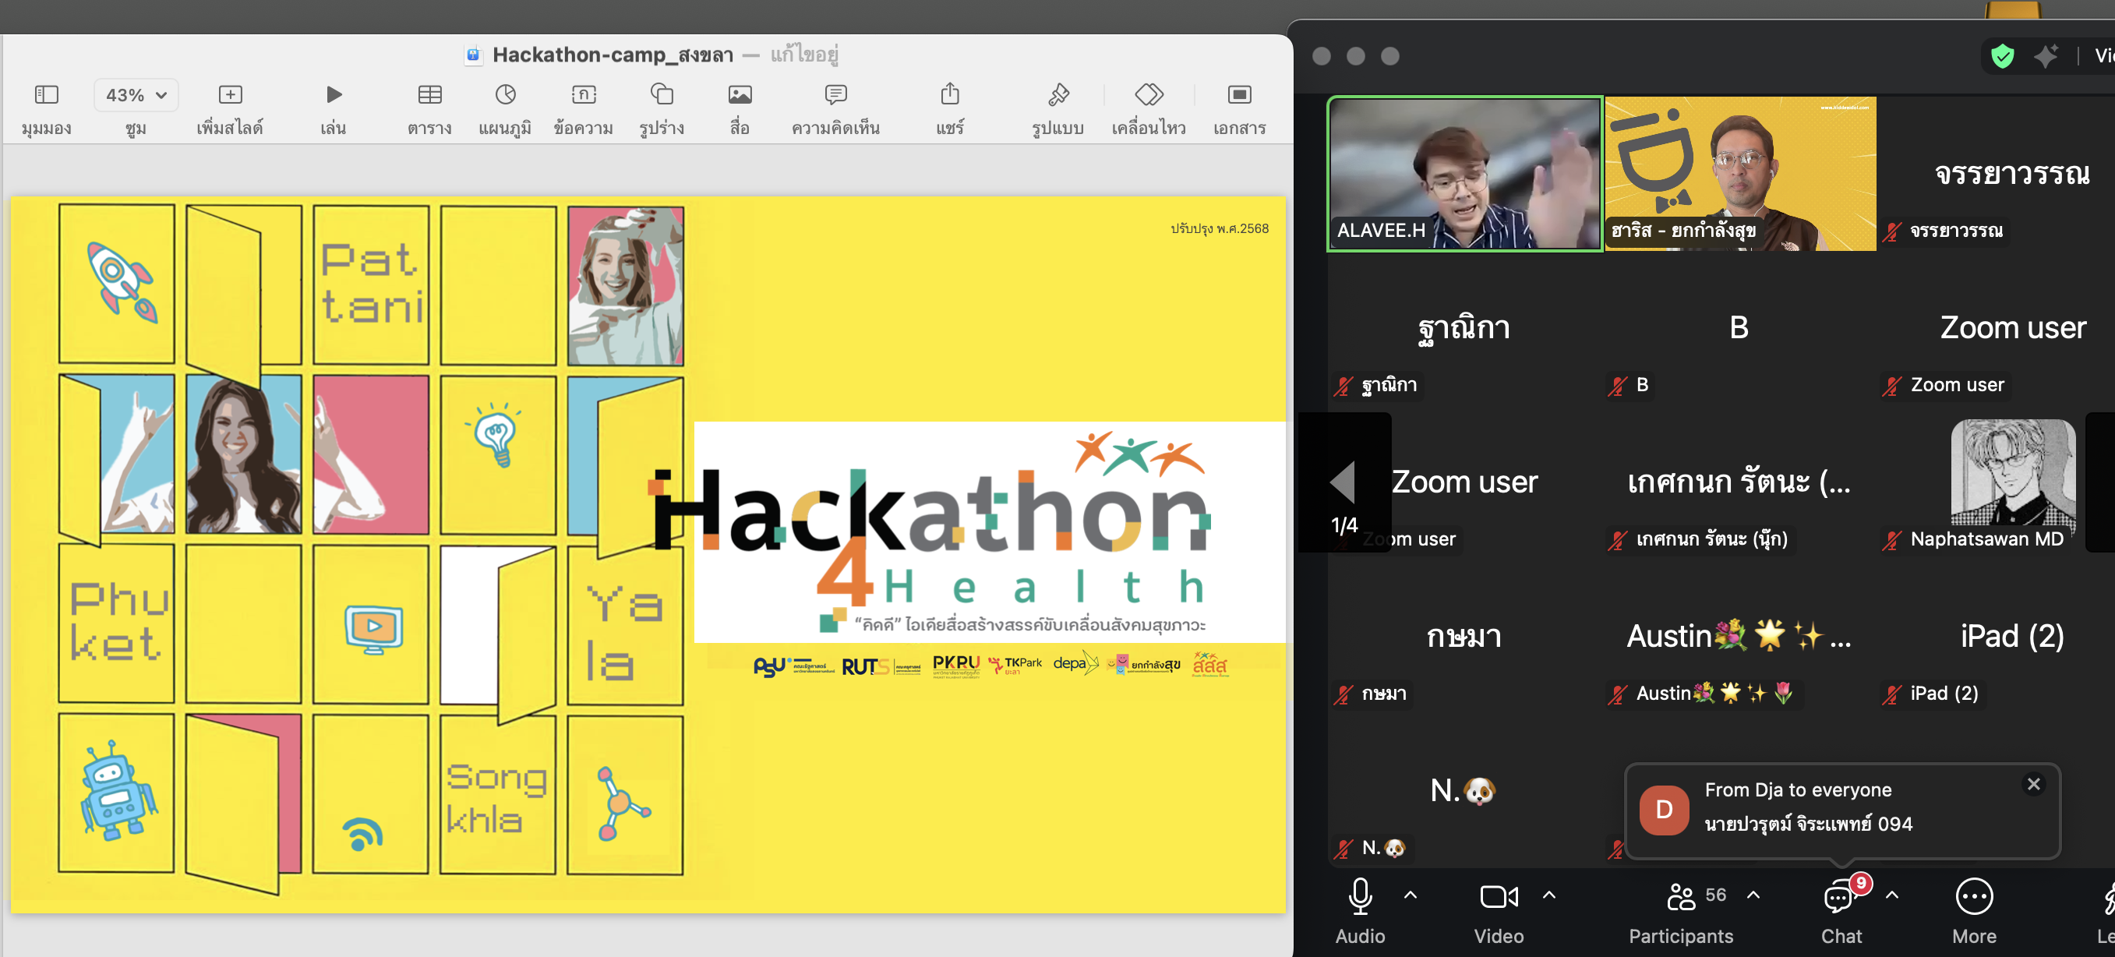Open the Shape insertion menu

pyautogui.click(x=661, y=95)
